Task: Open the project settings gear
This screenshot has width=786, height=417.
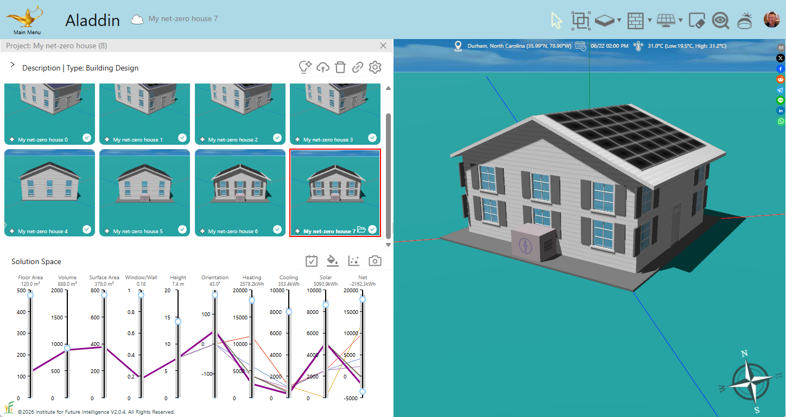Action: pos(375,67)
